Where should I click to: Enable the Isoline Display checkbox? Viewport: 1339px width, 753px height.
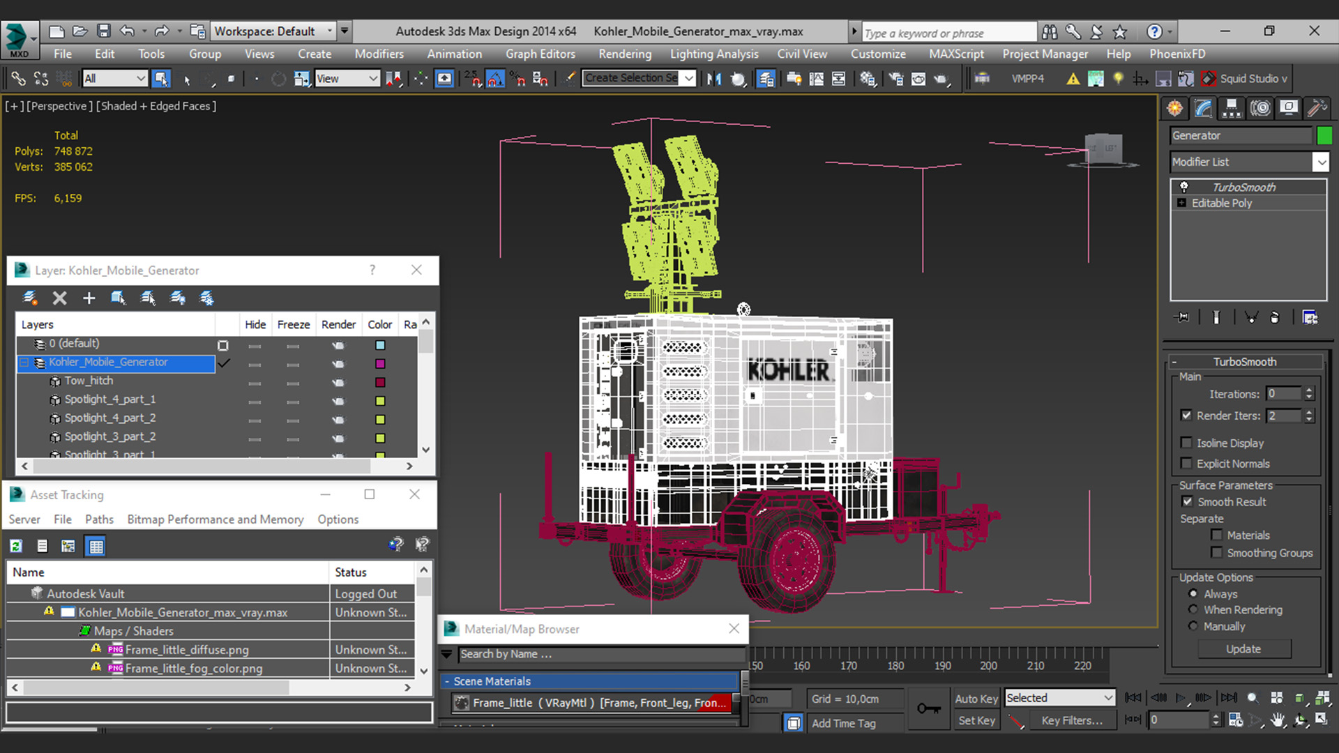coord(1186,443)
